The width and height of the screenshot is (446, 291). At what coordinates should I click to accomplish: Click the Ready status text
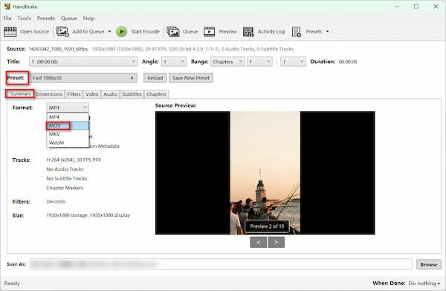point(12,284)
